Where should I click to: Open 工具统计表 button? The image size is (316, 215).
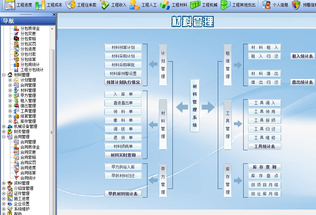265,147
